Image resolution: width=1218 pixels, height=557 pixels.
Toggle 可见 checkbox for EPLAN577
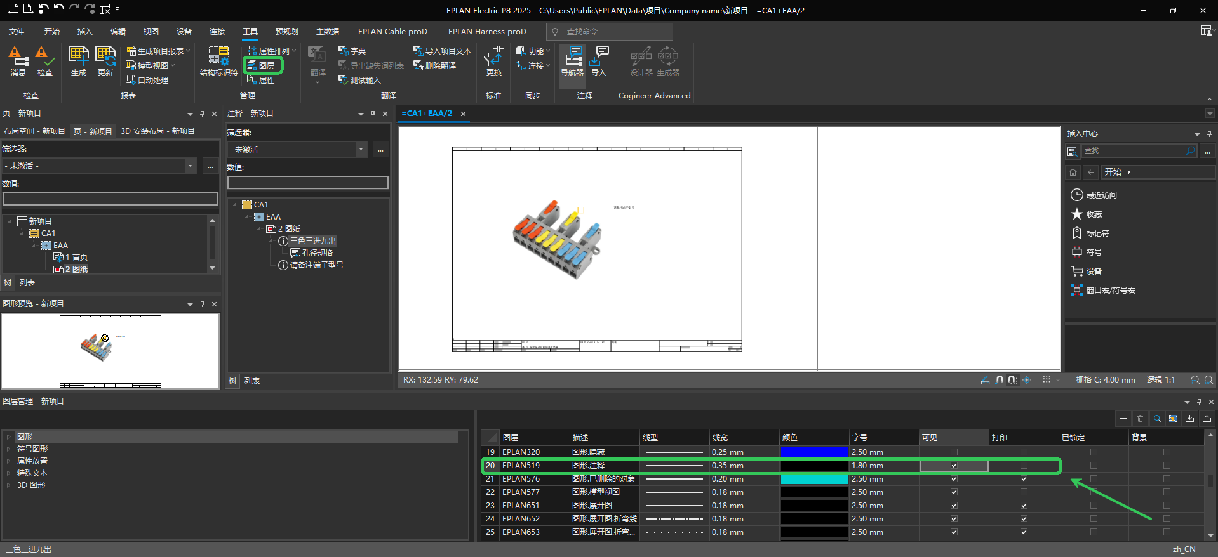[954, 492]
